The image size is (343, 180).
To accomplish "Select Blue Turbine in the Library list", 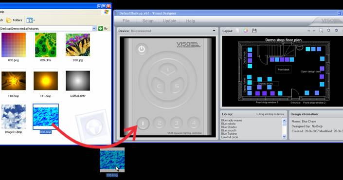I will tap(229, 134).
